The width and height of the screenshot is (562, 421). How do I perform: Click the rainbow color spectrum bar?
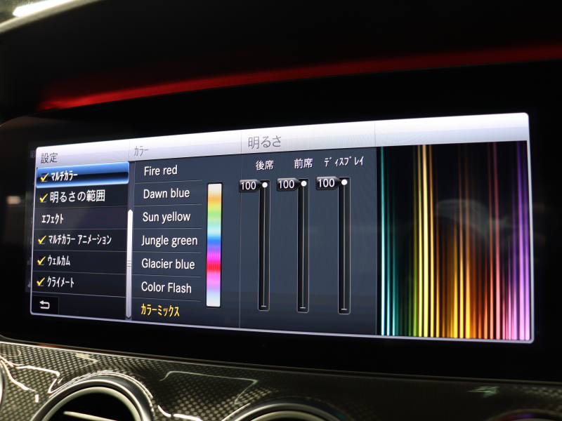pyautogui.click(x=214, y=245)
